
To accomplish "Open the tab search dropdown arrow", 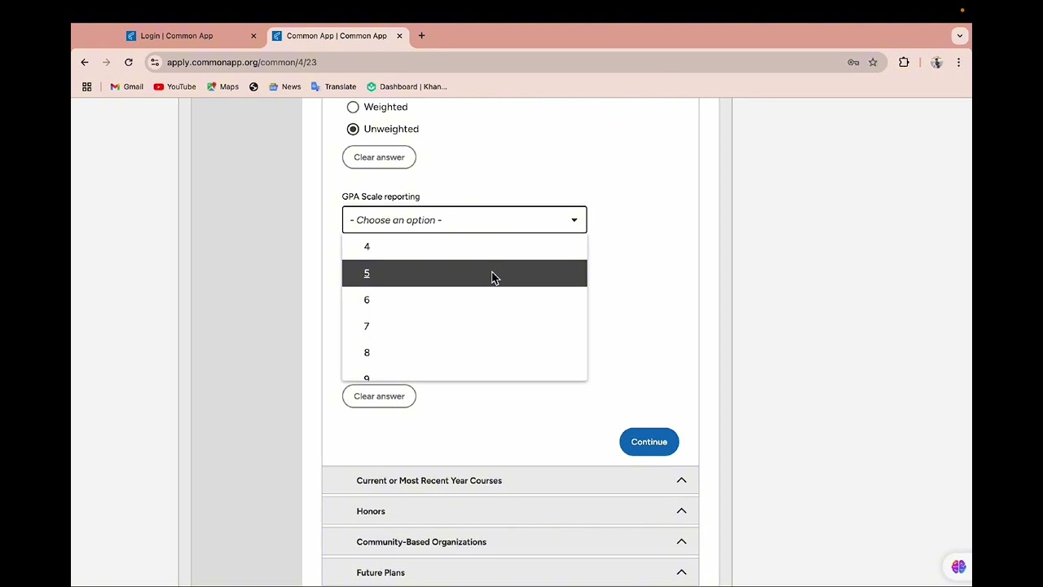I will click(960, 36).
